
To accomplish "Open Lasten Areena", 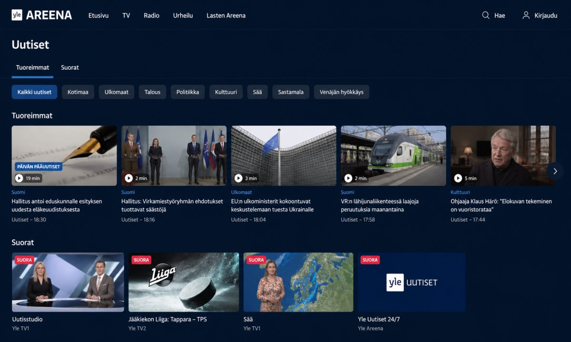I will coord(226,15).
